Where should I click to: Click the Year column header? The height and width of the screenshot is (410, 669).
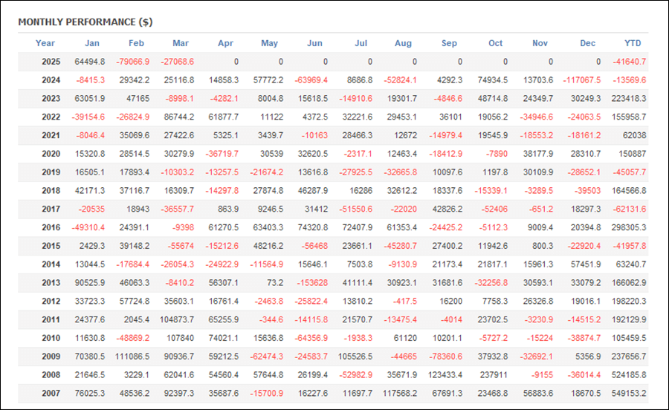point(45,43)
